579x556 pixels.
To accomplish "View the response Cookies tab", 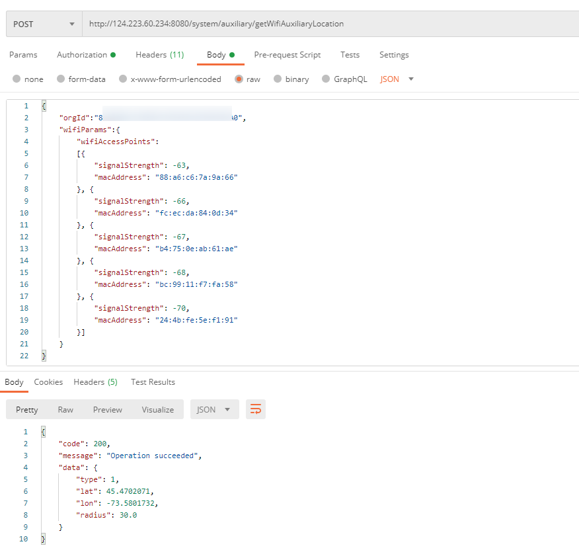I will 48,382.
